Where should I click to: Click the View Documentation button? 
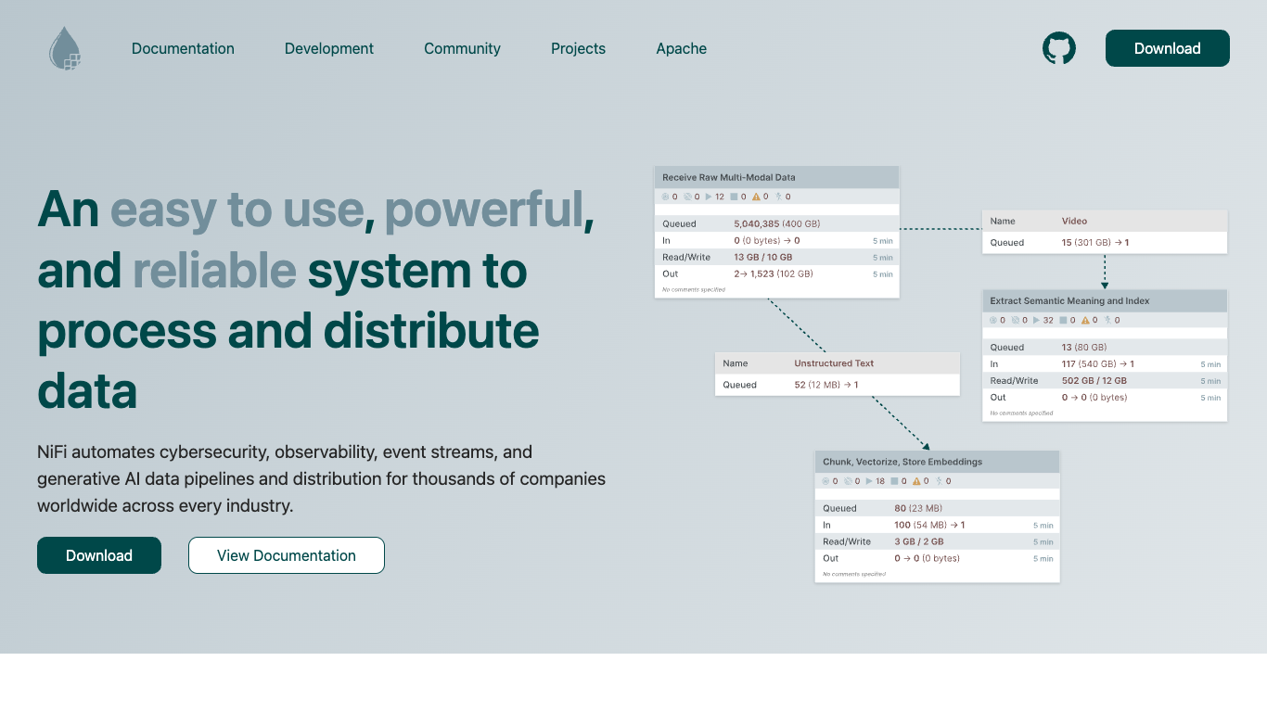[287, 555]
